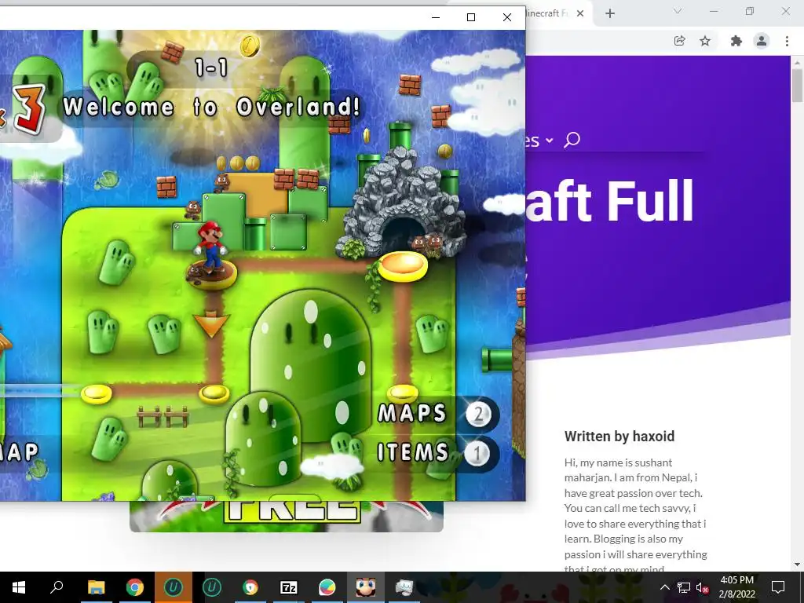The height and width of the screenshot is (603, 804).
Task: Open the second IObit Uninstaller icon on dark background
Action: click(x=211, y=587)
